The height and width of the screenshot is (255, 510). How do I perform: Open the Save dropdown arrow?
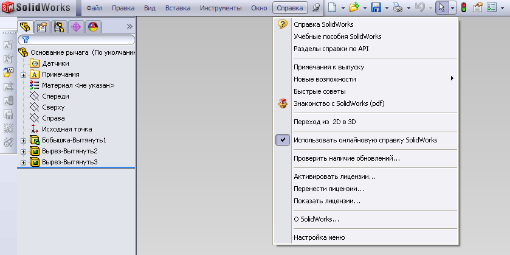click(387, 8)
